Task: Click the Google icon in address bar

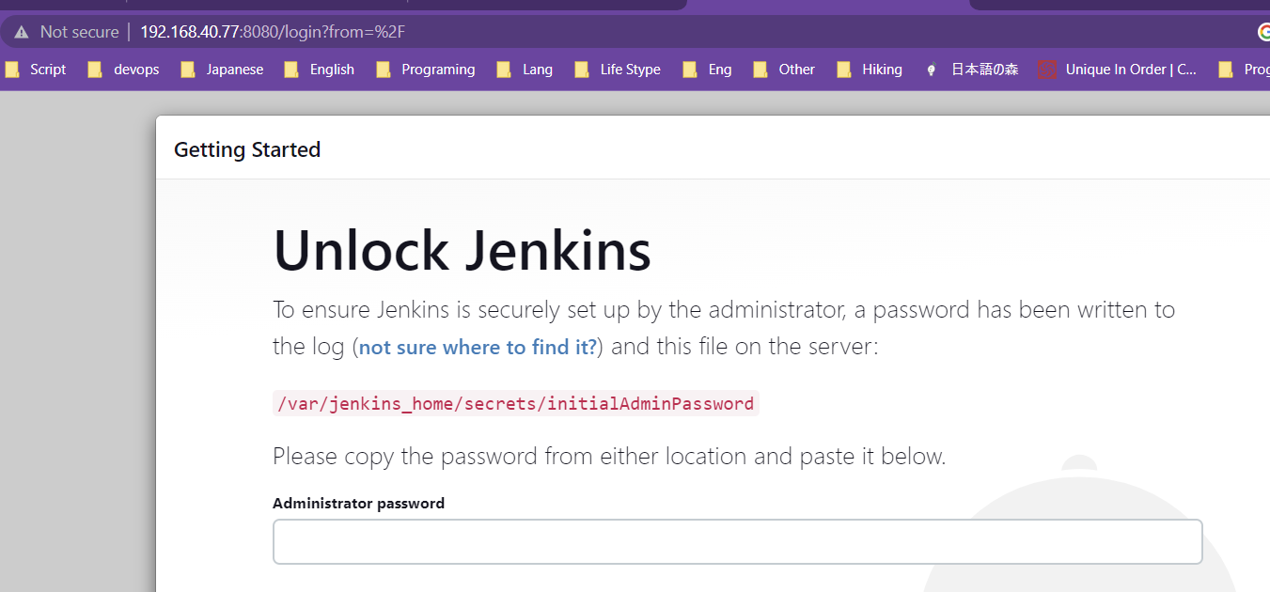Action: click(x=1263, y=32)
